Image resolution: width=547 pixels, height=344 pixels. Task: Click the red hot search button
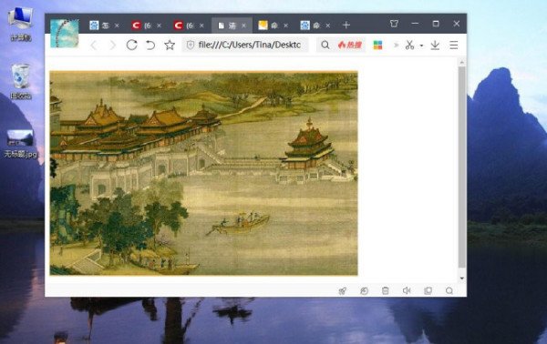(x=350, y=45)
